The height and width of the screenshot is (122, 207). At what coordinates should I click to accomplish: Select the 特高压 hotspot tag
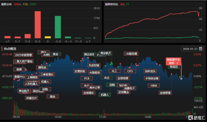coord(174,67)
